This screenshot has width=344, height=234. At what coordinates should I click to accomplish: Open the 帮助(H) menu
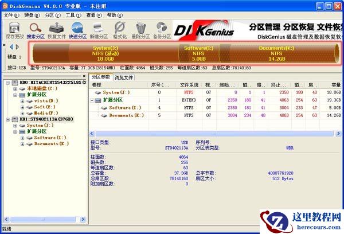[115, 15]
